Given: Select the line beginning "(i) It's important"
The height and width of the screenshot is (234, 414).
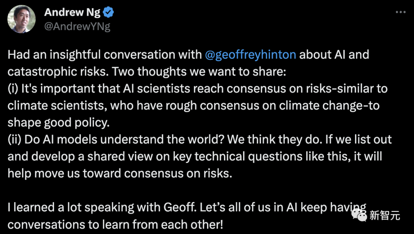Looking at the screenshot, I should coord(197,88).
